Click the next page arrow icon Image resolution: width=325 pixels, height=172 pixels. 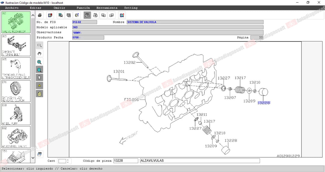coord(112,15)
